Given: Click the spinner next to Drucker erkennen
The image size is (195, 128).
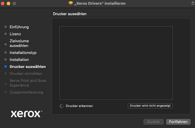Looking at the screenshot, I should 61,106.
